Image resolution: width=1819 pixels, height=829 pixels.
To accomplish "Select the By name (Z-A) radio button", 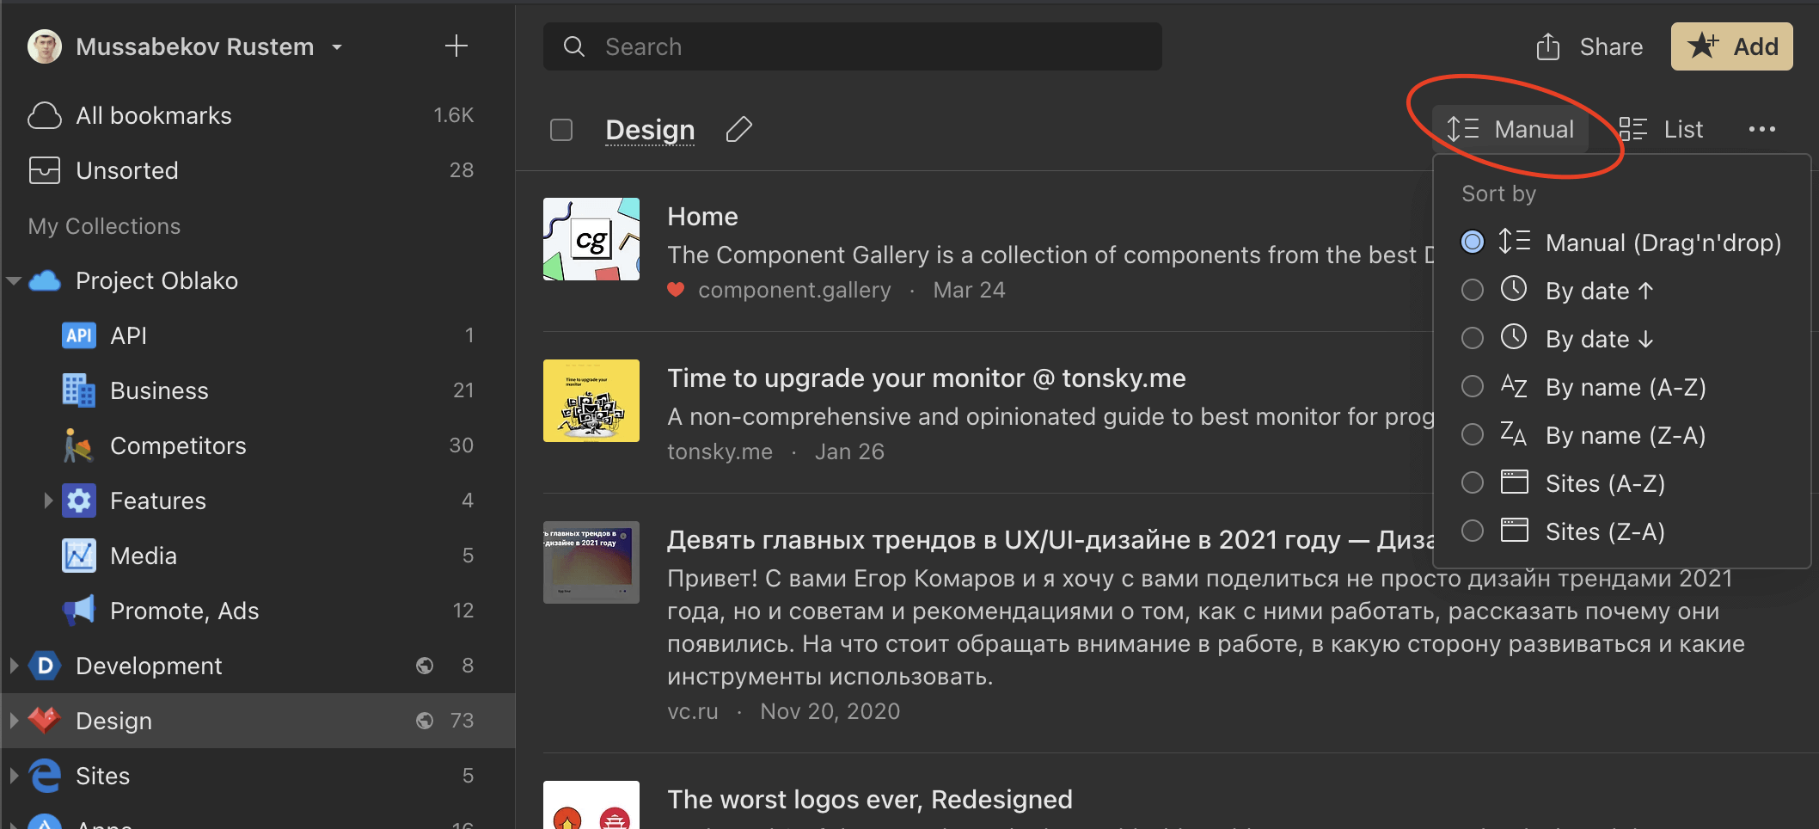I will coord(1473,435).
